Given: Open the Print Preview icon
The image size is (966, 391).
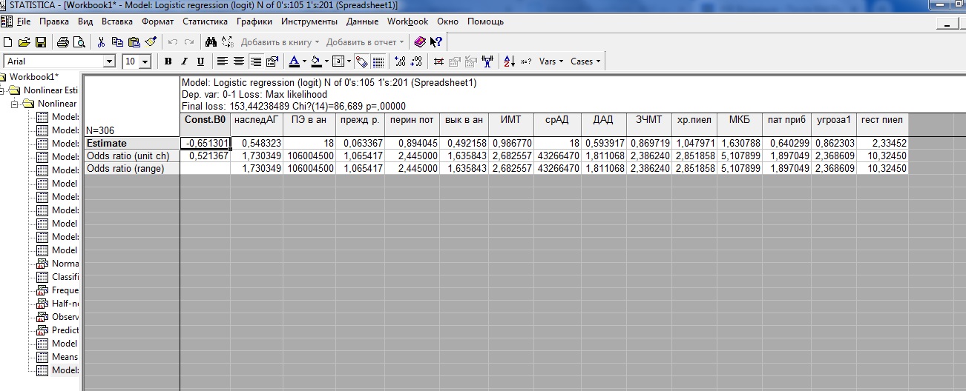Looking at the screenshot, I should (79, 42).
